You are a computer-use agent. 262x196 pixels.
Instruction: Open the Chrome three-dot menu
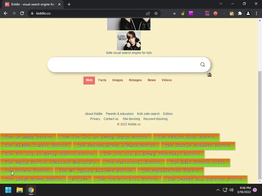(x=256, y=13)
